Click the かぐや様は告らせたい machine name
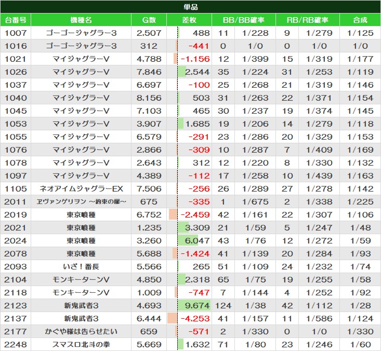Screen dimensions: 381x351 pos(81,332)
